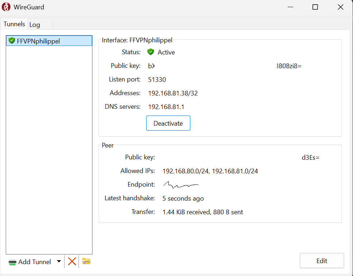Export tunnels to zip folder icon
353x276 pixels.
(x=86, y=261)
